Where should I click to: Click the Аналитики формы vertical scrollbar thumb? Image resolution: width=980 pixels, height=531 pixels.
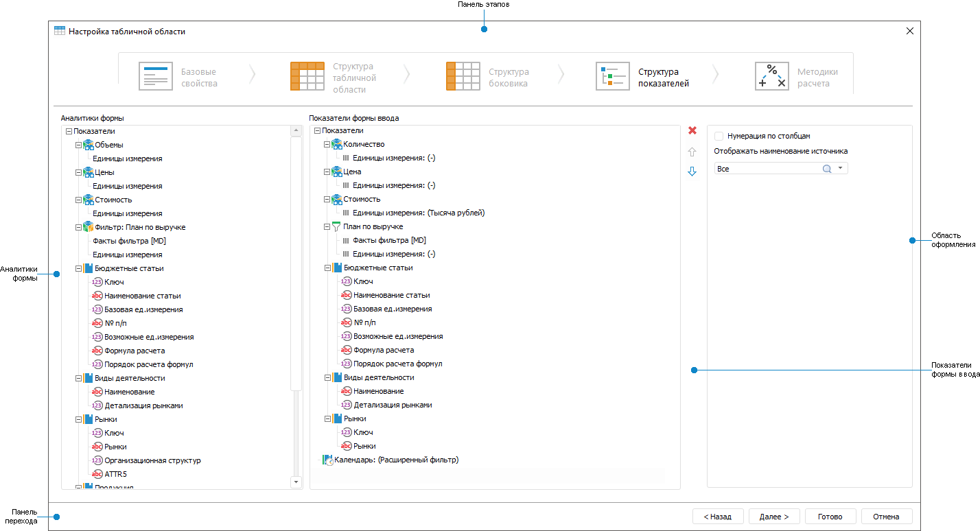296,263
